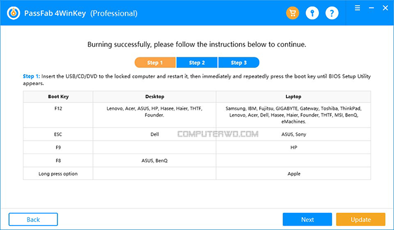Select the Desktop column header

tap(155, 97)
